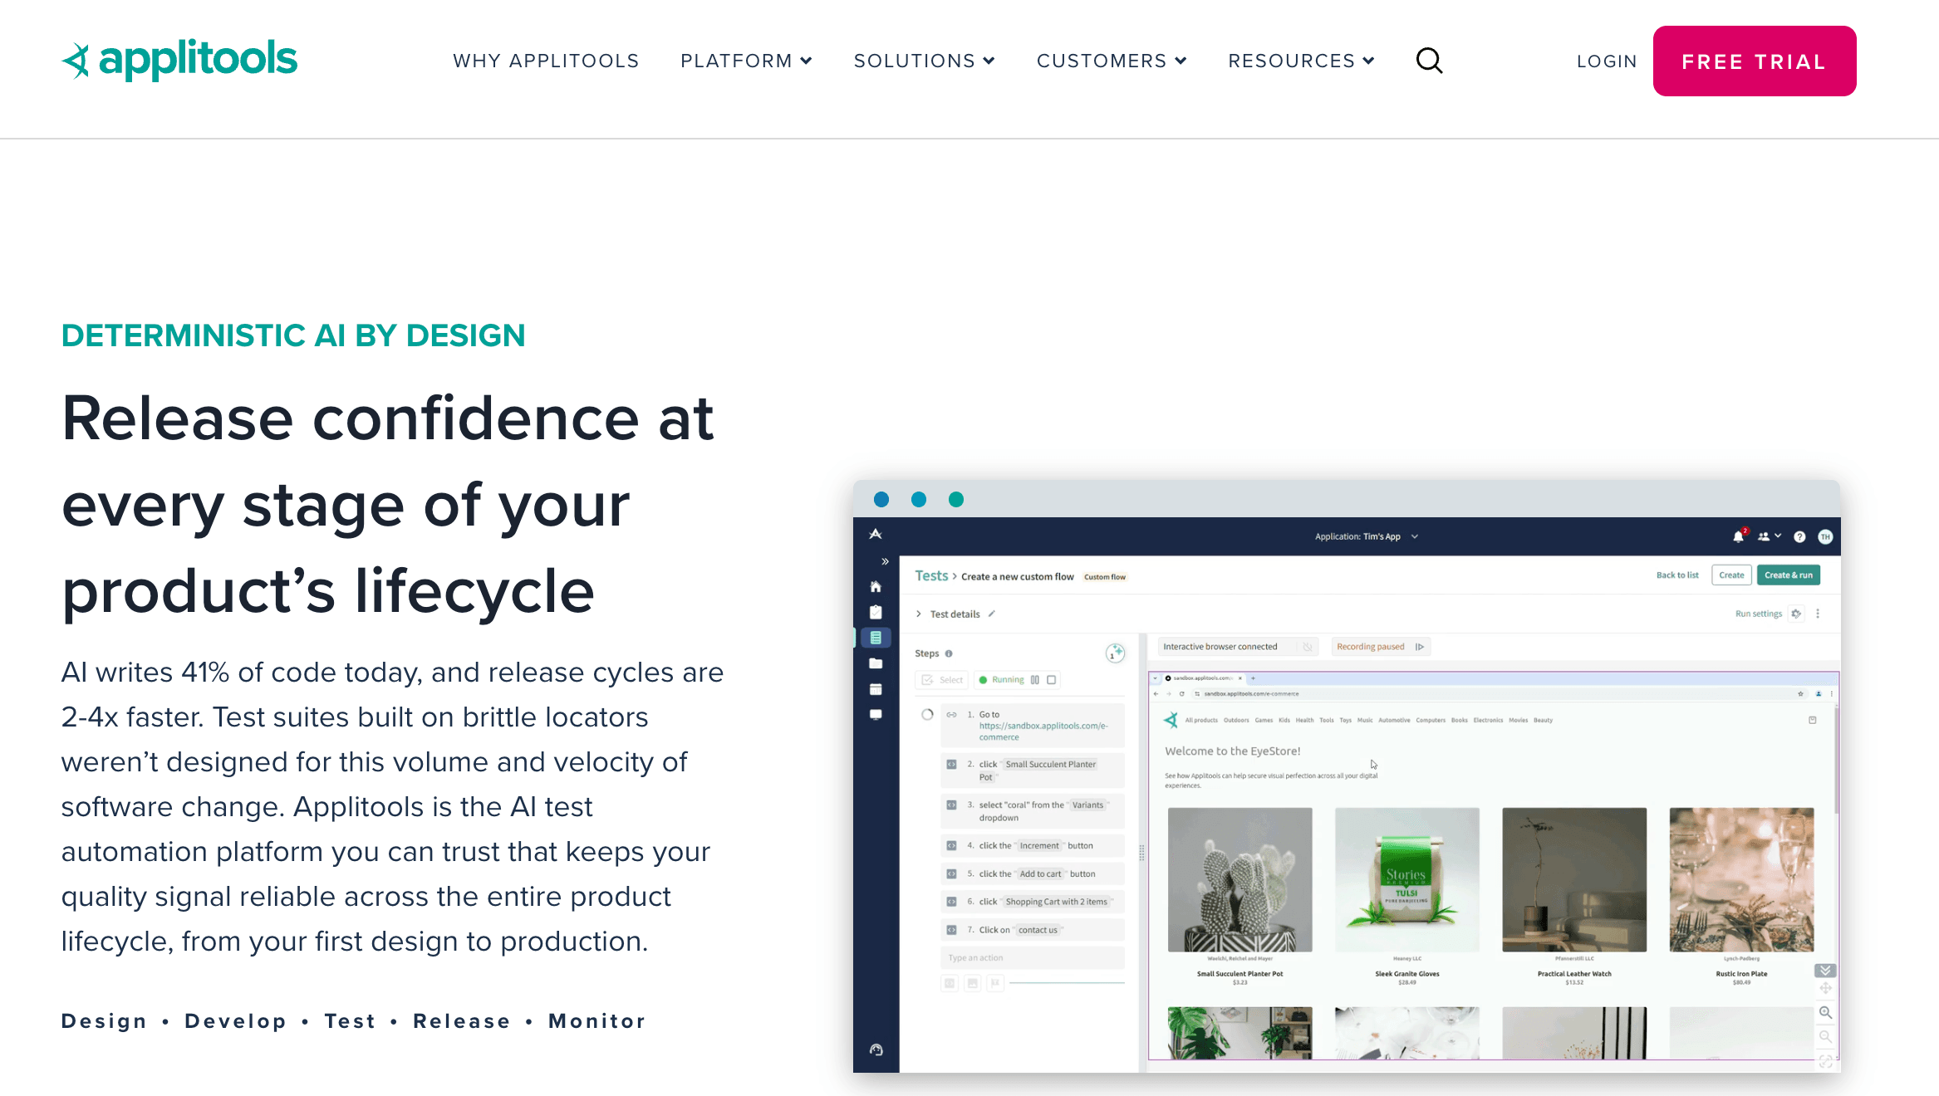Click the 'Design' lifecycle word
This screenshot has width=1939, height=1096.
coord(104,1021)
